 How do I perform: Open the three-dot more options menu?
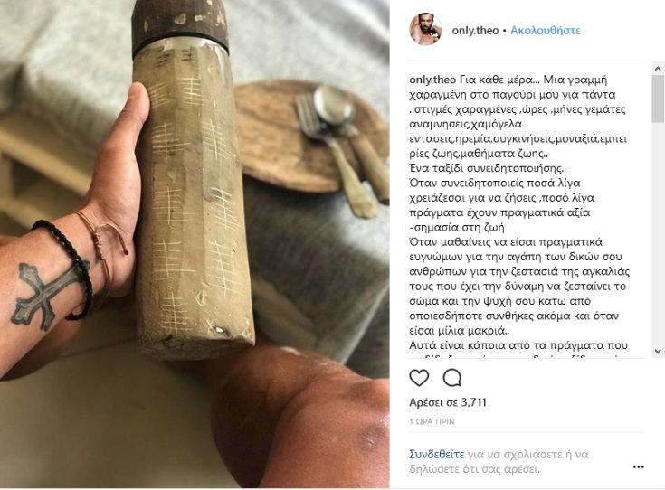click(x=638, y=467)
